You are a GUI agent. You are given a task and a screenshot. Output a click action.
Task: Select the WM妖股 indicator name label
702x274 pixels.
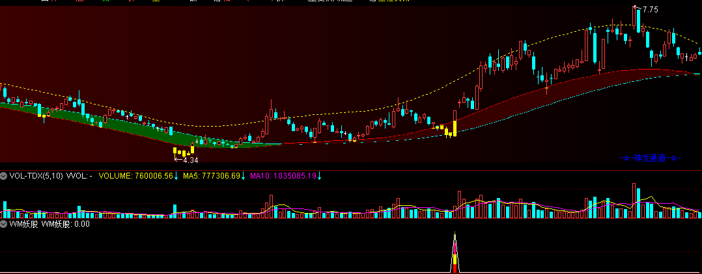[x=23, y=224]
